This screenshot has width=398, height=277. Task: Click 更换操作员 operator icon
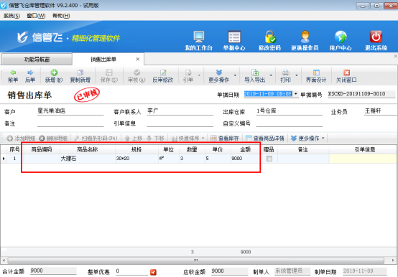(305, 37)
